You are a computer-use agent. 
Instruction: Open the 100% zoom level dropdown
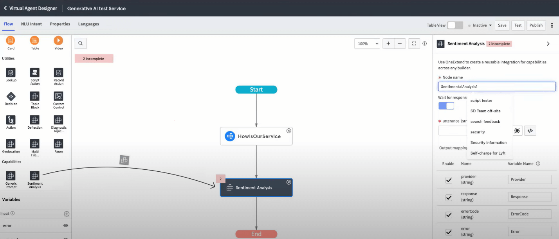pos(367,43)
